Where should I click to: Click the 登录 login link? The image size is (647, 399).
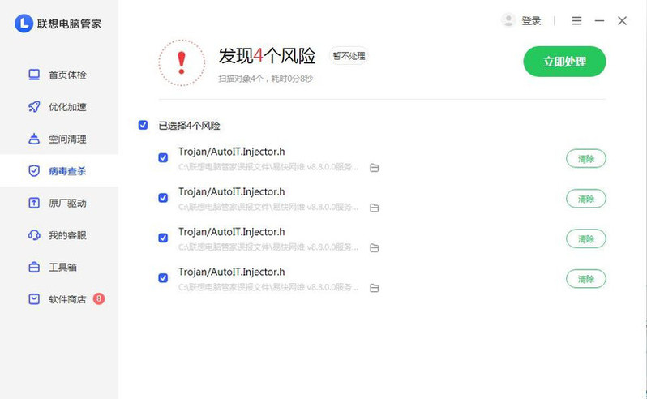click(531, 21)
